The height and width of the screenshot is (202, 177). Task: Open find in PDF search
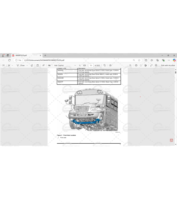[x=130, y=65]
